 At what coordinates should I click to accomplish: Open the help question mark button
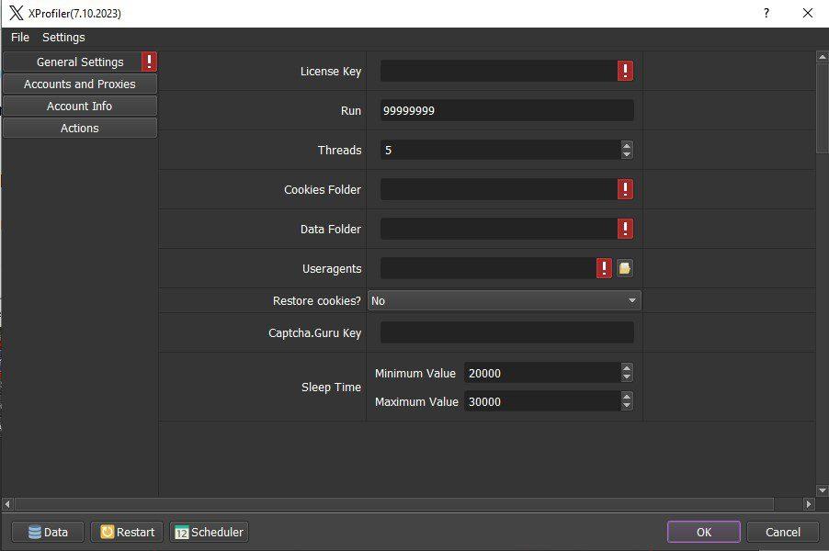[x=767, y=13]
